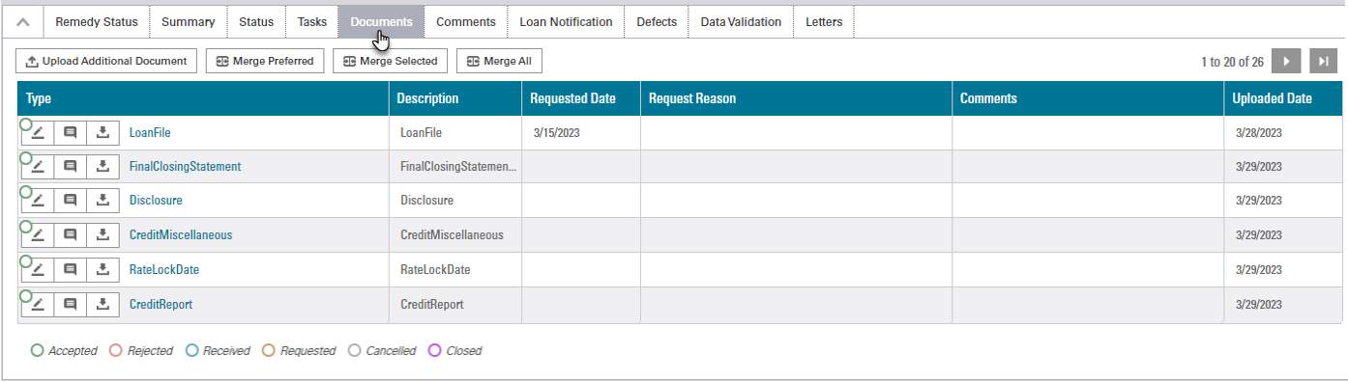This screenshot has width=1348, height=382.
Task: Collapse the panel with the chevron-up arrow
Action: [x=23, y=22]
